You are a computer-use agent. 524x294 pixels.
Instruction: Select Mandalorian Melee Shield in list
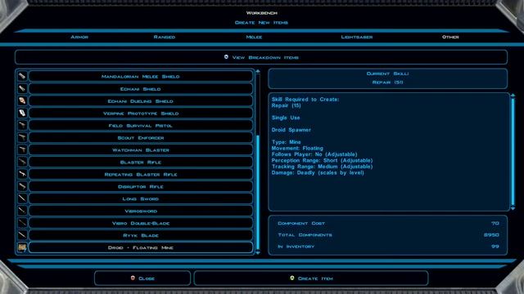pyautogui.click(x=141, y=76)
